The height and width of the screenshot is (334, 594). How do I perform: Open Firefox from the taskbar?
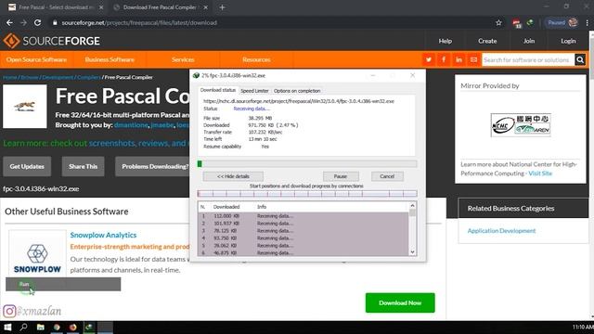click(72, 328)
